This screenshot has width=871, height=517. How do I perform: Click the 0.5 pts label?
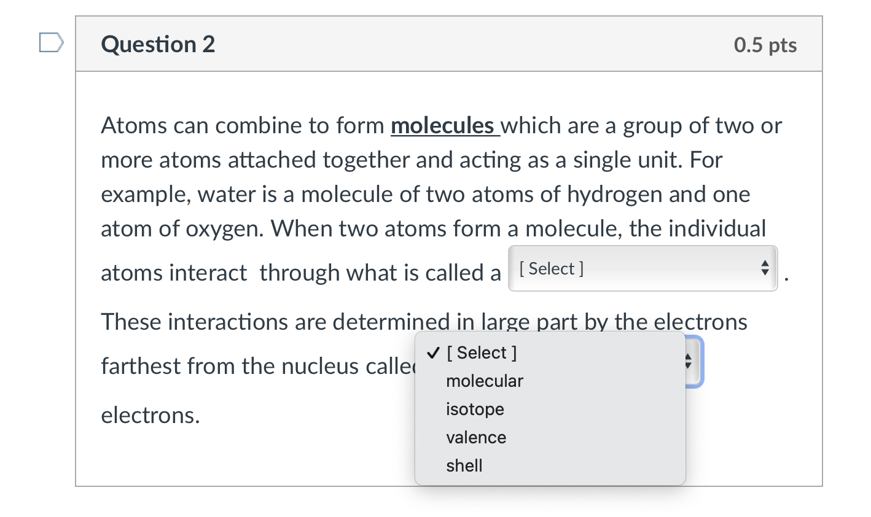pos(765,44)
